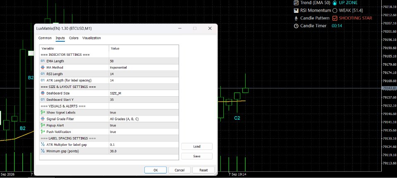
Task: Click the UP ZONE status text
Action: click(x=348, y=3)
